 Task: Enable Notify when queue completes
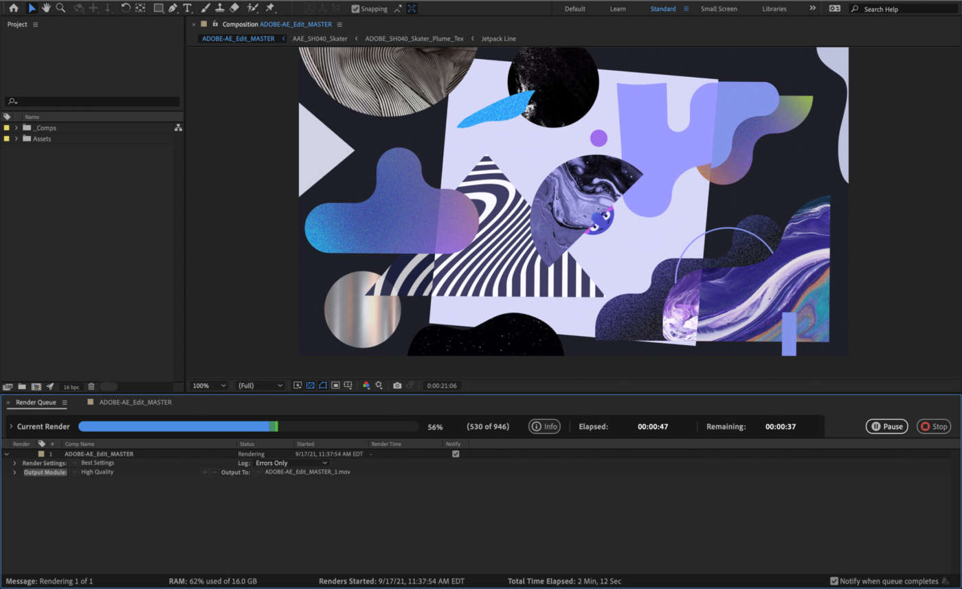834,581
